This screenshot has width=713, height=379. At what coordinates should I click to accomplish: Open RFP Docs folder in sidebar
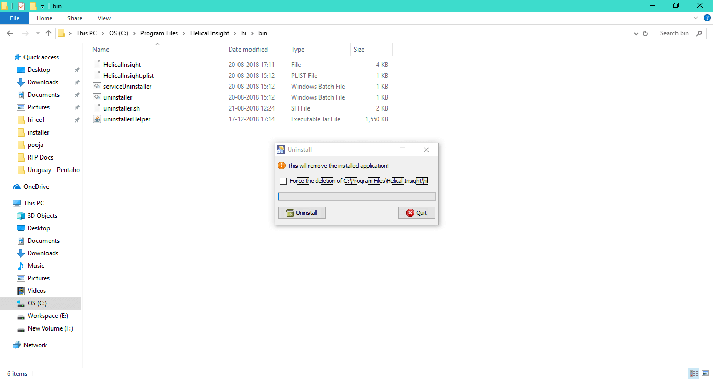(x=41, y=157)
